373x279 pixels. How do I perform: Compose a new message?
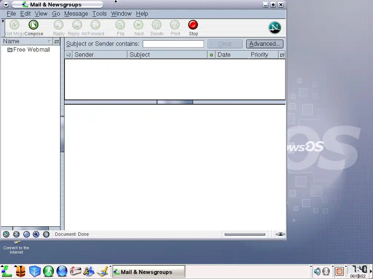(x=33, y=25)
